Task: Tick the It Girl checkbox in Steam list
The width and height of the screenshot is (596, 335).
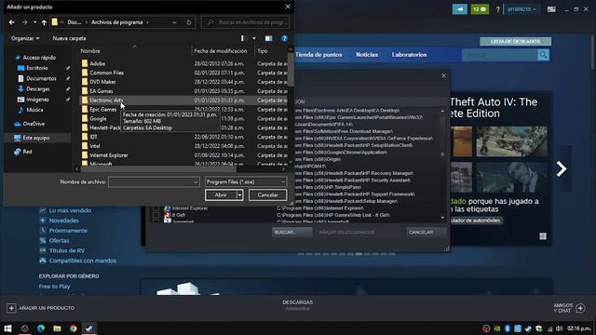Action: pos(156,215)
